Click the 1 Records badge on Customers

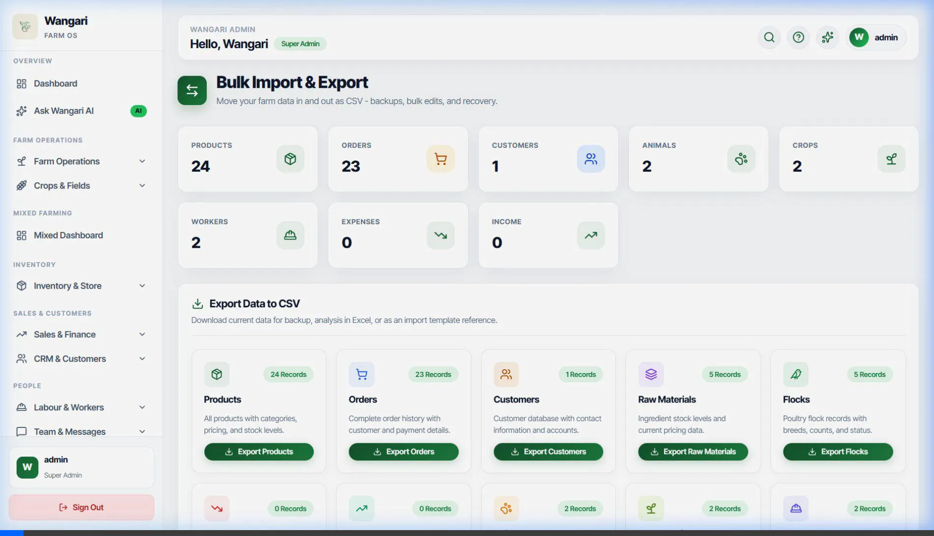pos(580,375)
